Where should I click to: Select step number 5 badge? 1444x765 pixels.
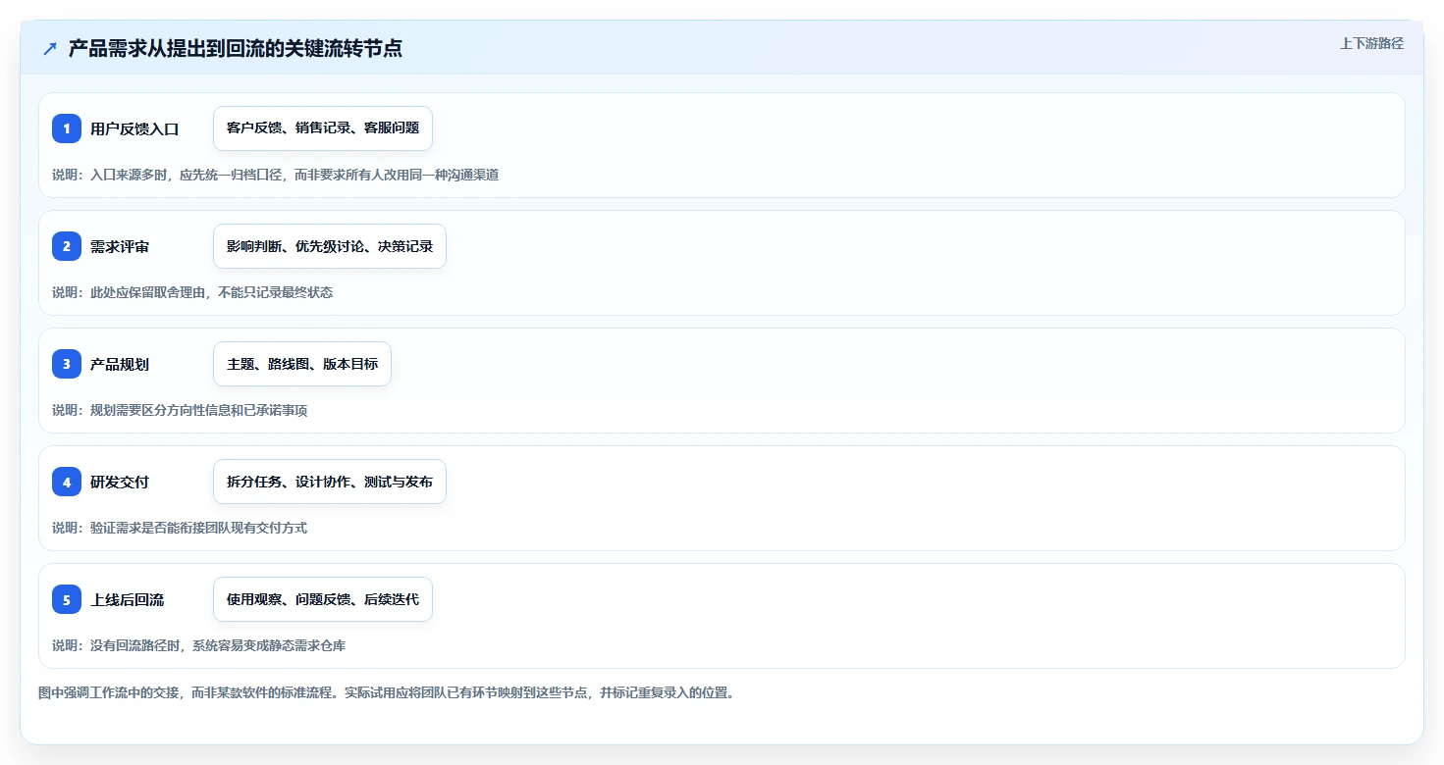click(67, 599)
